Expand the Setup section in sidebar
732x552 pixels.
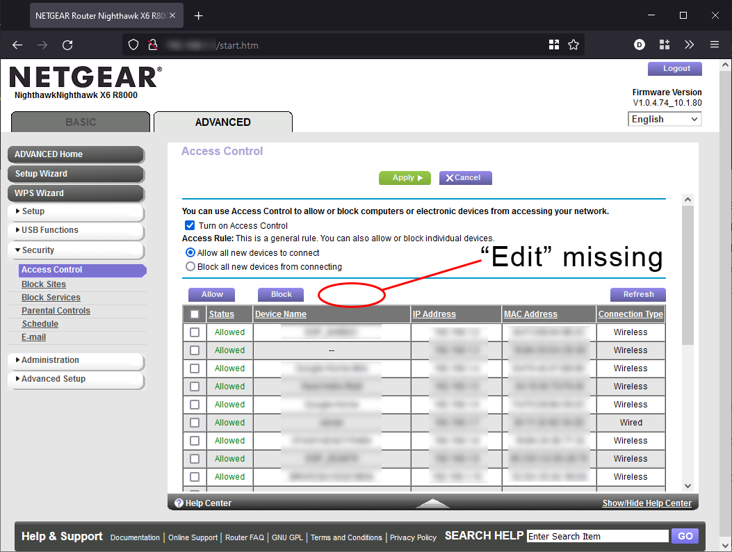point(42,211)
